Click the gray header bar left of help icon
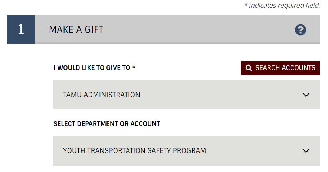Viewport: 328px width, 172px height. click(x=163, y=29)
